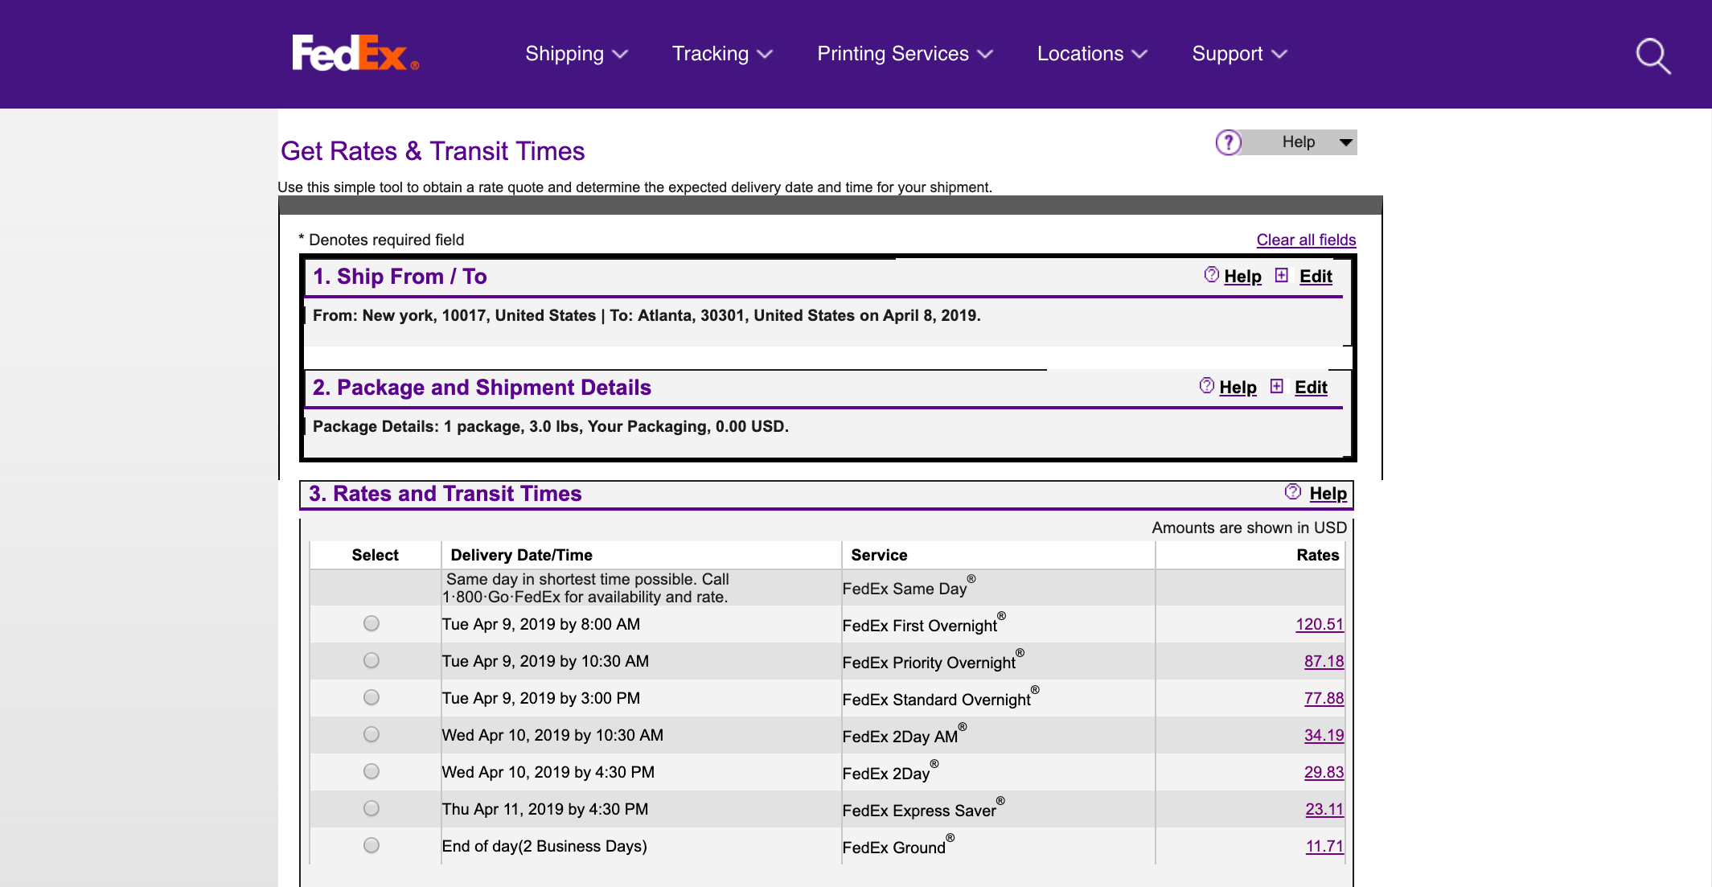Screen dimensions: 1712x887
Task: Click 'Thu Apr 11, 2019 by 4:30 PM' cell
Action: (x=545, y=809)
